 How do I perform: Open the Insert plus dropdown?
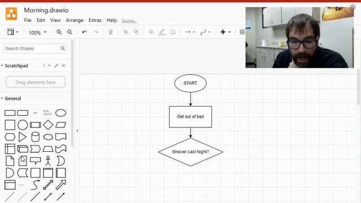click(x=226, y=32)
